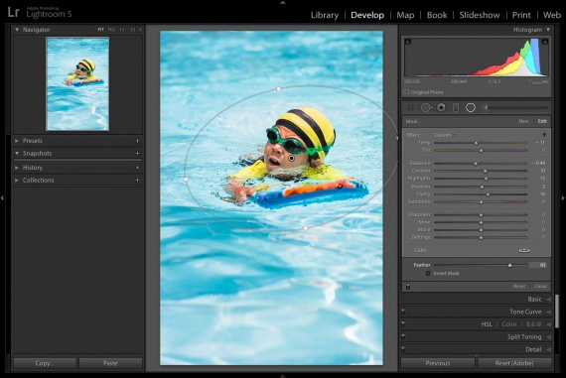Click the Reset (Adobe) button
The height and width of the screenshot is (378, 566).
pyautogui.click(x=514, y=363)
